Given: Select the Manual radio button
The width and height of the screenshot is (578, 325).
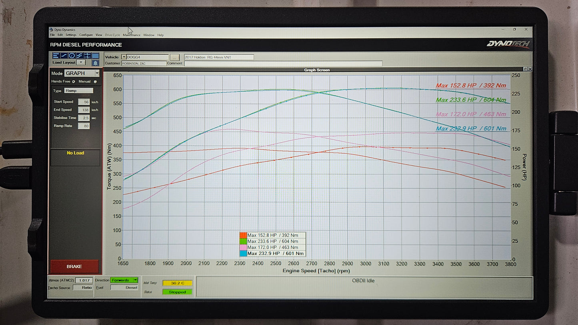Looking at the screenshot, I should coord(95,81).
